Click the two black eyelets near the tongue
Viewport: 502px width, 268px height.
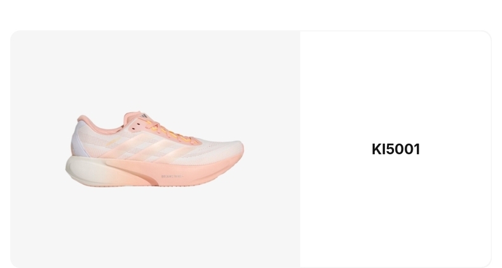coord(136,127)
